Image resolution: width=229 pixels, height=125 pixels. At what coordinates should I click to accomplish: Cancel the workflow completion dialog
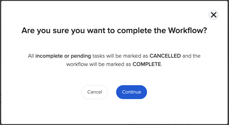(95, 92)
